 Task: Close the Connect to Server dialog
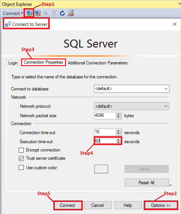click(x=175, y=24)
